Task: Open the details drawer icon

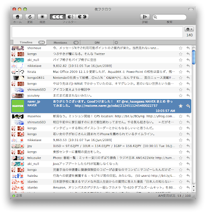Action: coord(145,17)
